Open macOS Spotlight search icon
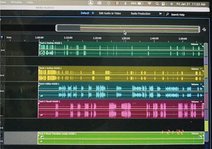Screen dimensions: 212x149 tap(157, 4)
